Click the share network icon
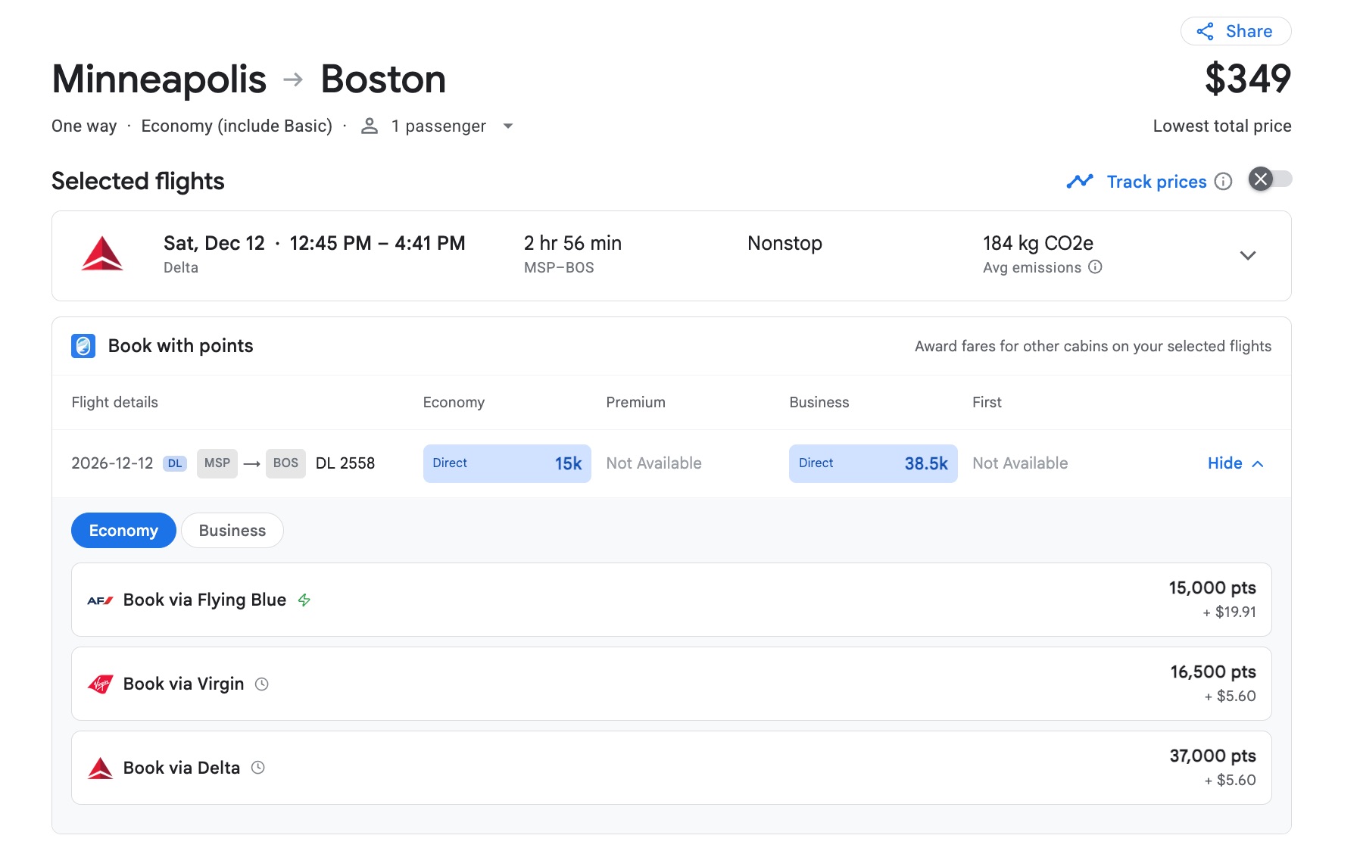The width and height of the screenshot is (1360, 854). coord(1205,31)
